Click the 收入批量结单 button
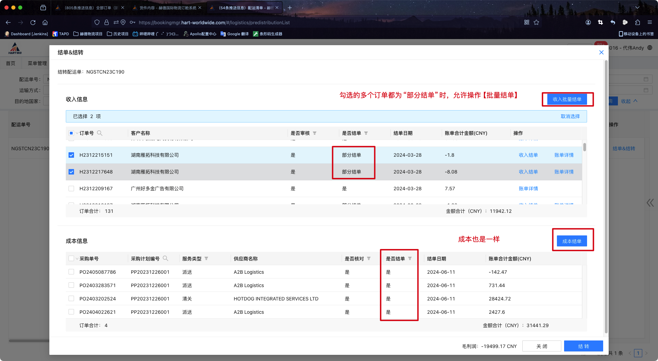The width and height of the screenshot is (658, 361). click(567, 99)
